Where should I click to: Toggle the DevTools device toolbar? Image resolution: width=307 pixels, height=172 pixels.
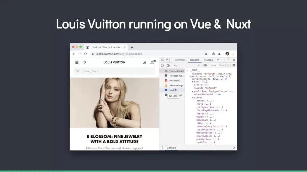tap(168, 60)
